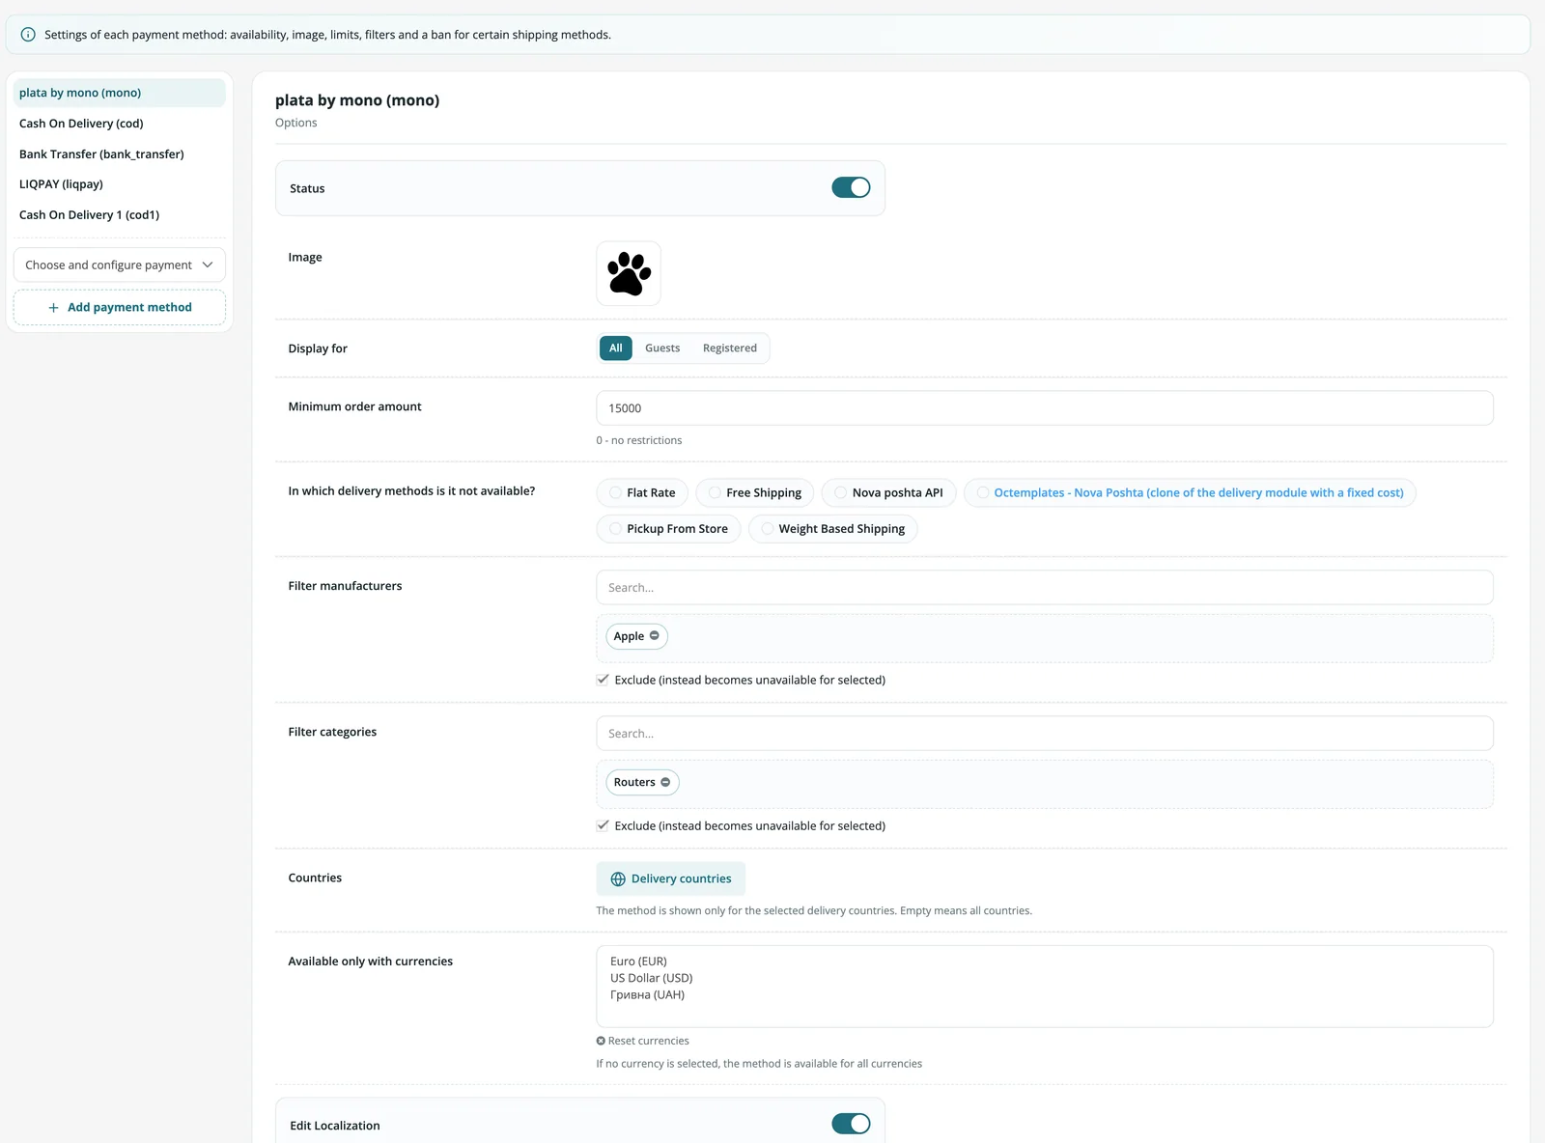This screenshot has width=1545, height=1143.
Task: Switch Display for to Guests
Action: click(x=662, y=348)
